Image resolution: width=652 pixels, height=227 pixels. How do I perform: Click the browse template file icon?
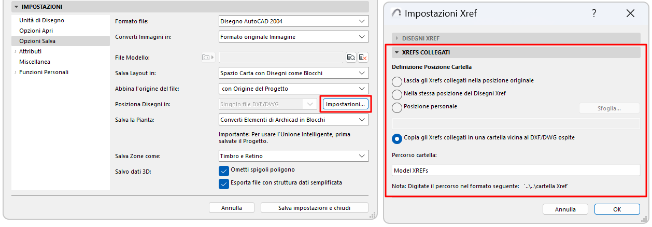[x=351, y=58]
